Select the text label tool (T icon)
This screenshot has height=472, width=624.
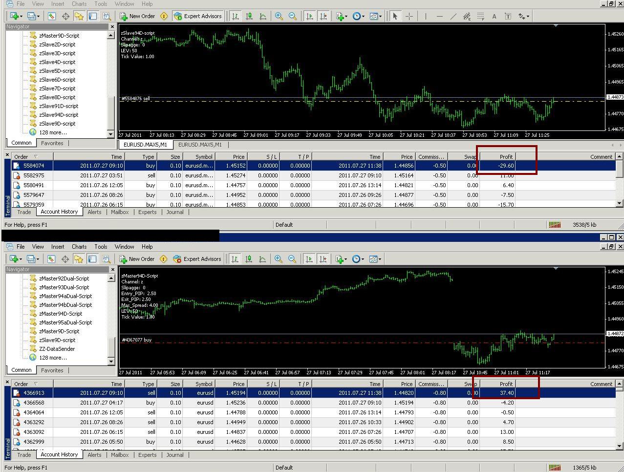pyautogui.click(x=508, y=16)
